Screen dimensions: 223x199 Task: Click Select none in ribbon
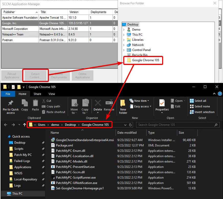point(200,106)
